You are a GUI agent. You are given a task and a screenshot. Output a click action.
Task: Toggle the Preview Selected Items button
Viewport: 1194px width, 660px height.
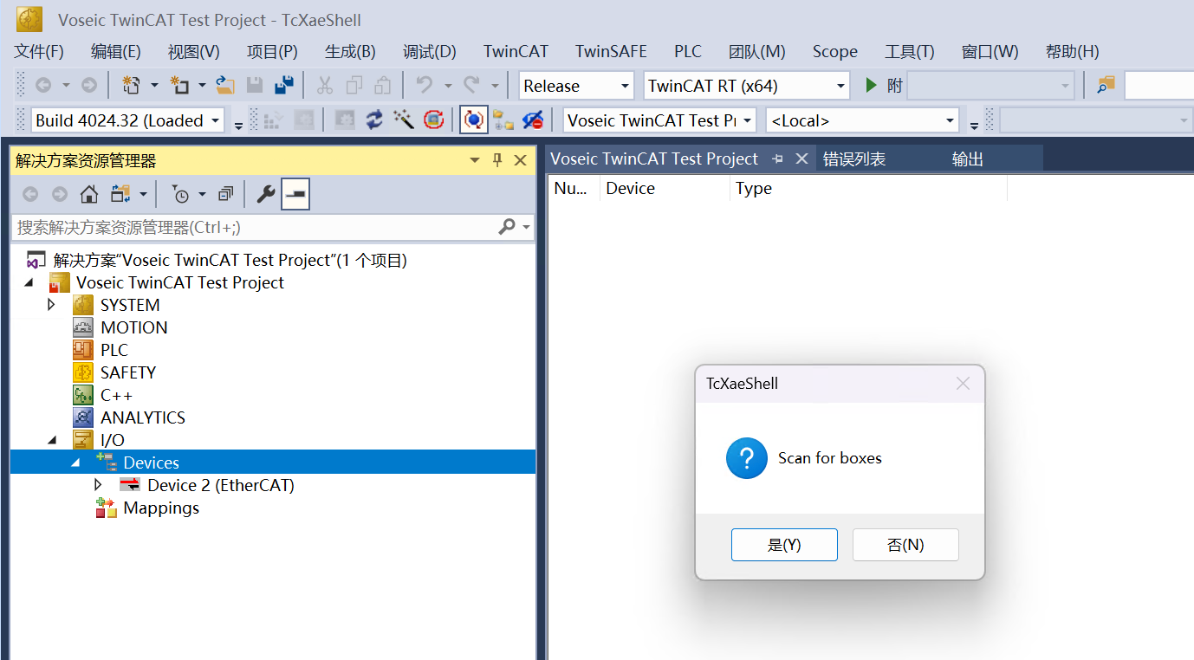(295, 194)
